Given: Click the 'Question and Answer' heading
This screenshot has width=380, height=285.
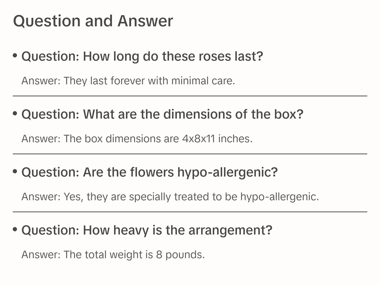Looking at the screenshot, I should [93, 21].
